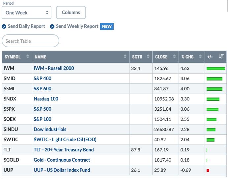Open the S&P 600 link
This screenshot has height=179, width=228.
pyautogui.click(x=43, y=89)
